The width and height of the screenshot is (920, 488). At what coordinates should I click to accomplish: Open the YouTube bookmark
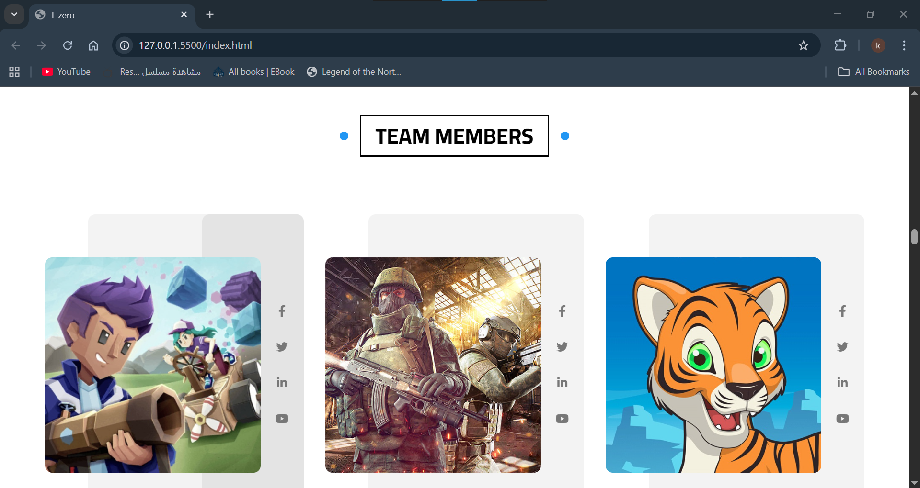(66, 72)
